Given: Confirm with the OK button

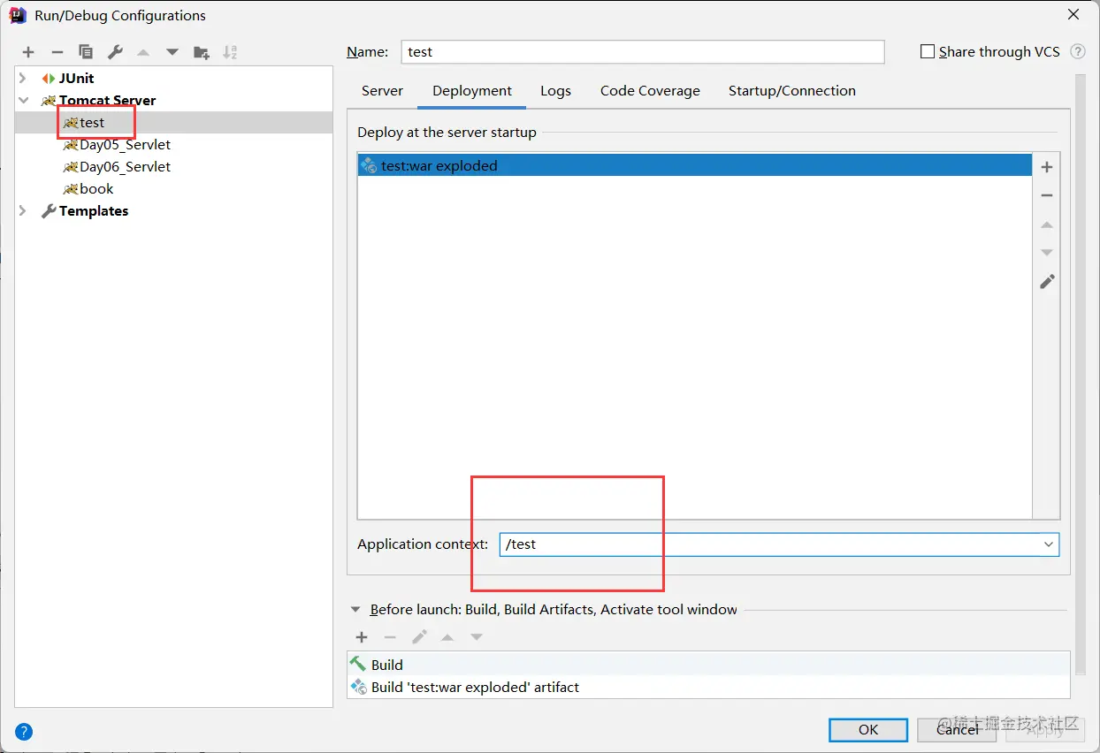Looking at the screenshot, I should coord(868,729).
